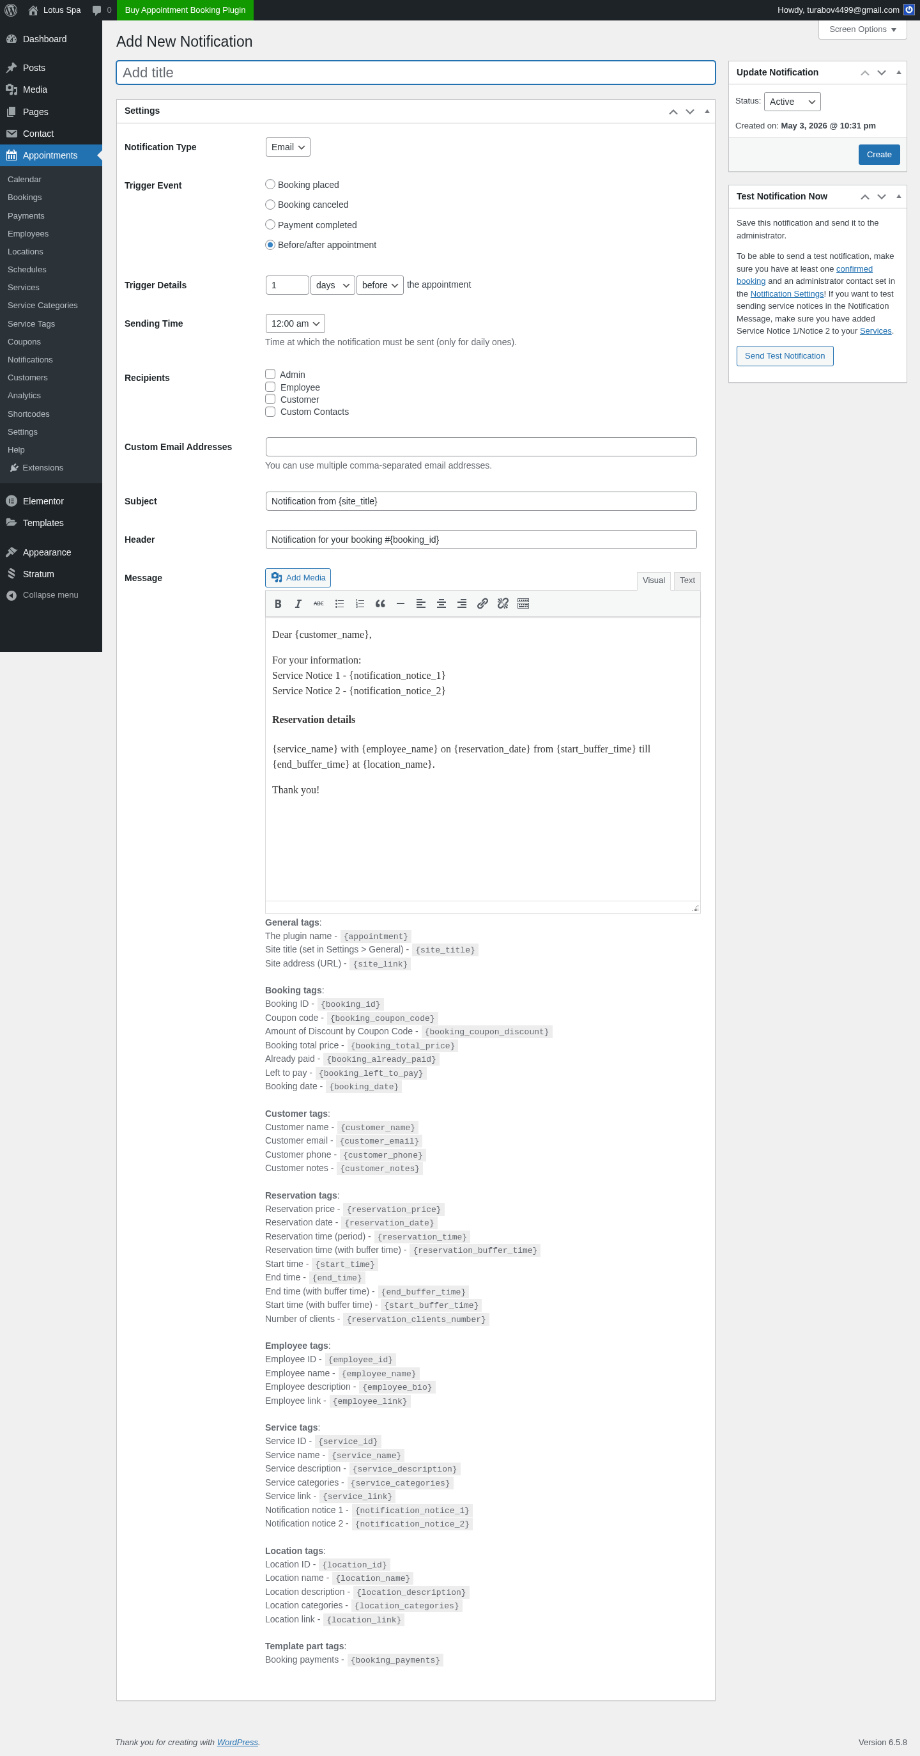
Task: Move Test Notification Now panel down
Action: point(882,196)
